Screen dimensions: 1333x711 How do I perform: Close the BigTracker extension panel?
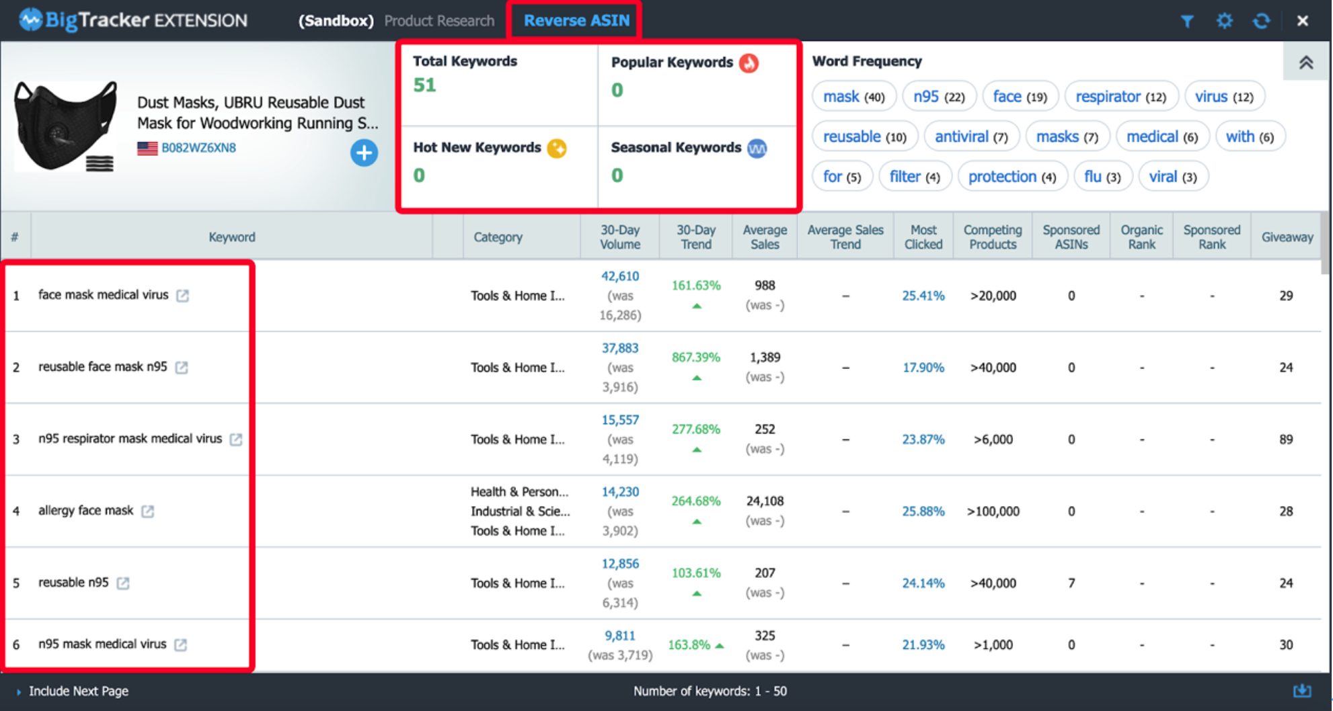1302,21
